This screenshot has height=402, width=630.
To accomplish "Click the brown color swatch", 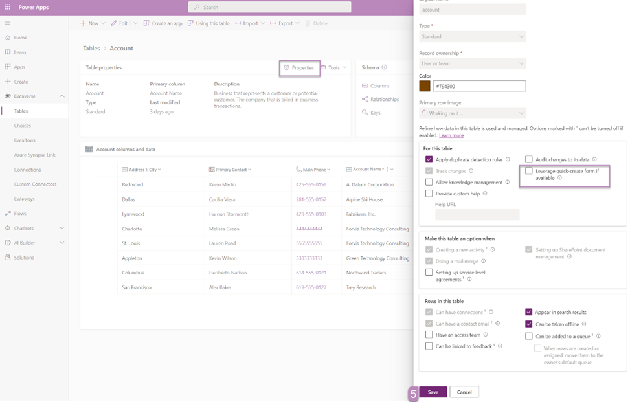I will (425, 86).
